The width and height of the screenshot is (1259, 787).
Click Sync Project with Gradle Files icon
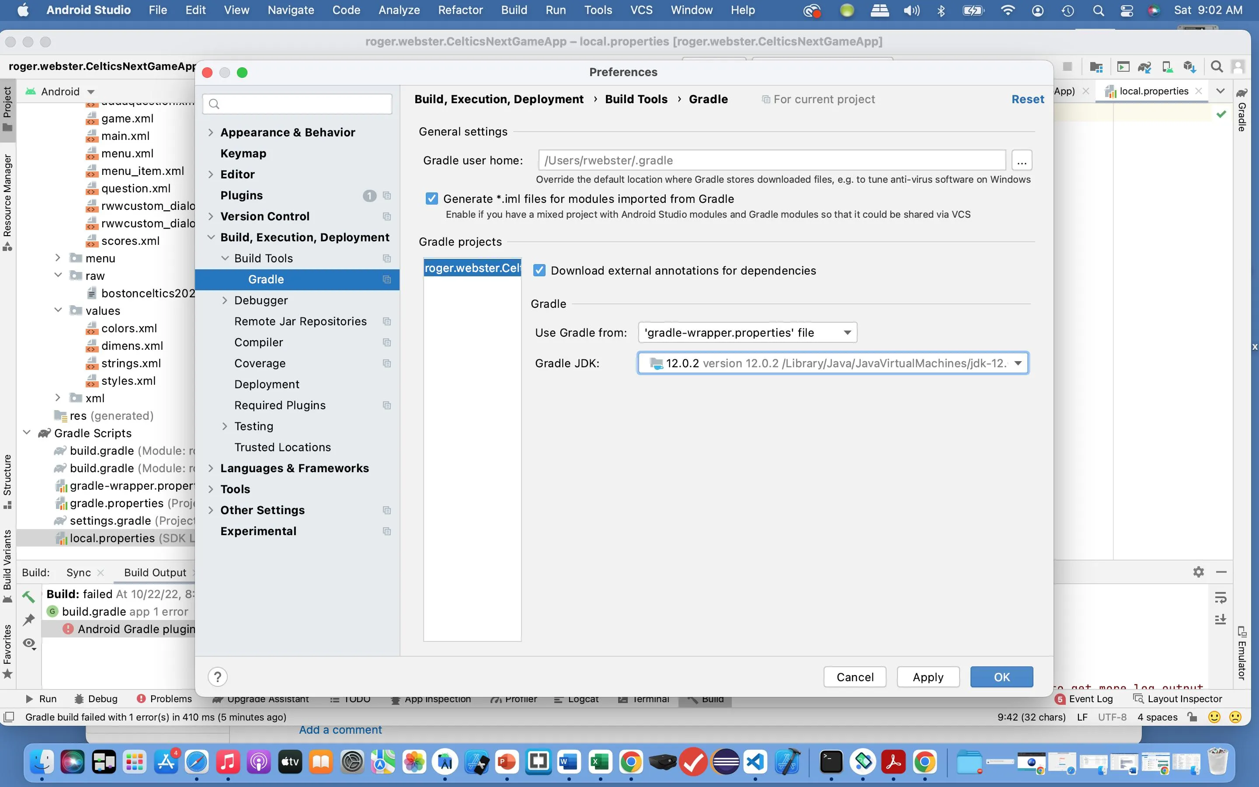coord(1144,66)
